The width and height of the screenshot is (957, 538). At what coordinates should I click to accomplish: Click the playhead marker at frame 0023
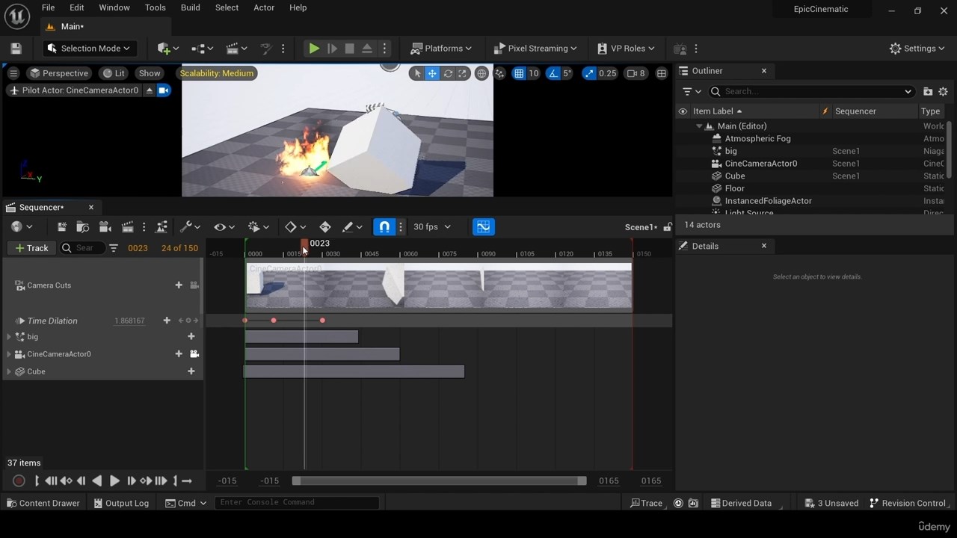coord(304,244)
